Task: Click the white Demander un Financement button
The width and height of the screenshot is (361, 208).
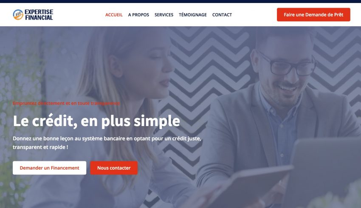Action: pyautogui.click(x=50, y=168)
